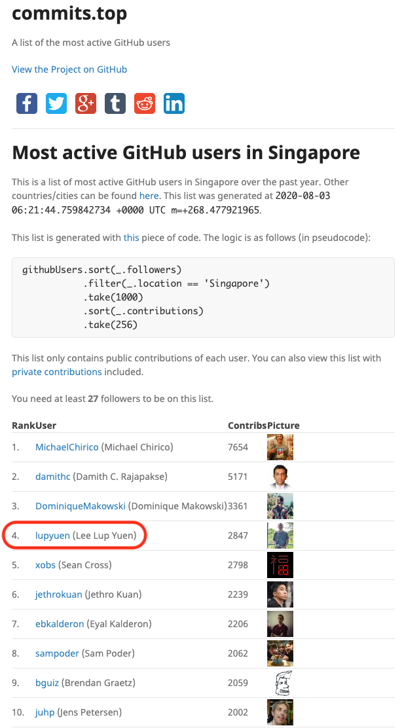The image size is (402, 728).
Task: Open 'this' piece of code link
Action: click(x=131, y=238)
